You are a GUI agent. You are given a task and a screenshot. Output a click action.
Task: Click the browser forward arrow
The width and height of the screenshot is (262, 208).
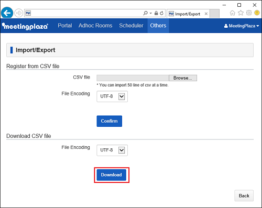pos(18,13)
